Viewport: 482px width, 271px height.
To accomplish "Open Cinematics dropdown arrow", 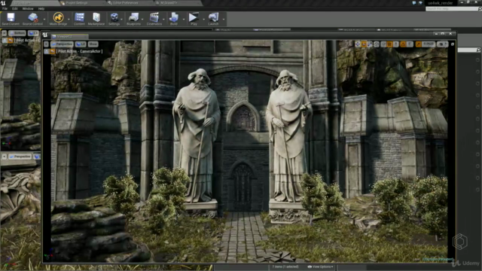I will point(163,19).
